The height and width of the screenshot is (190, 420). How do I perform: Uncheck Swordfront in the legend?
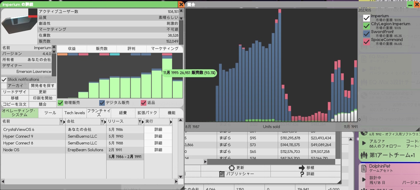click(367, 34)
